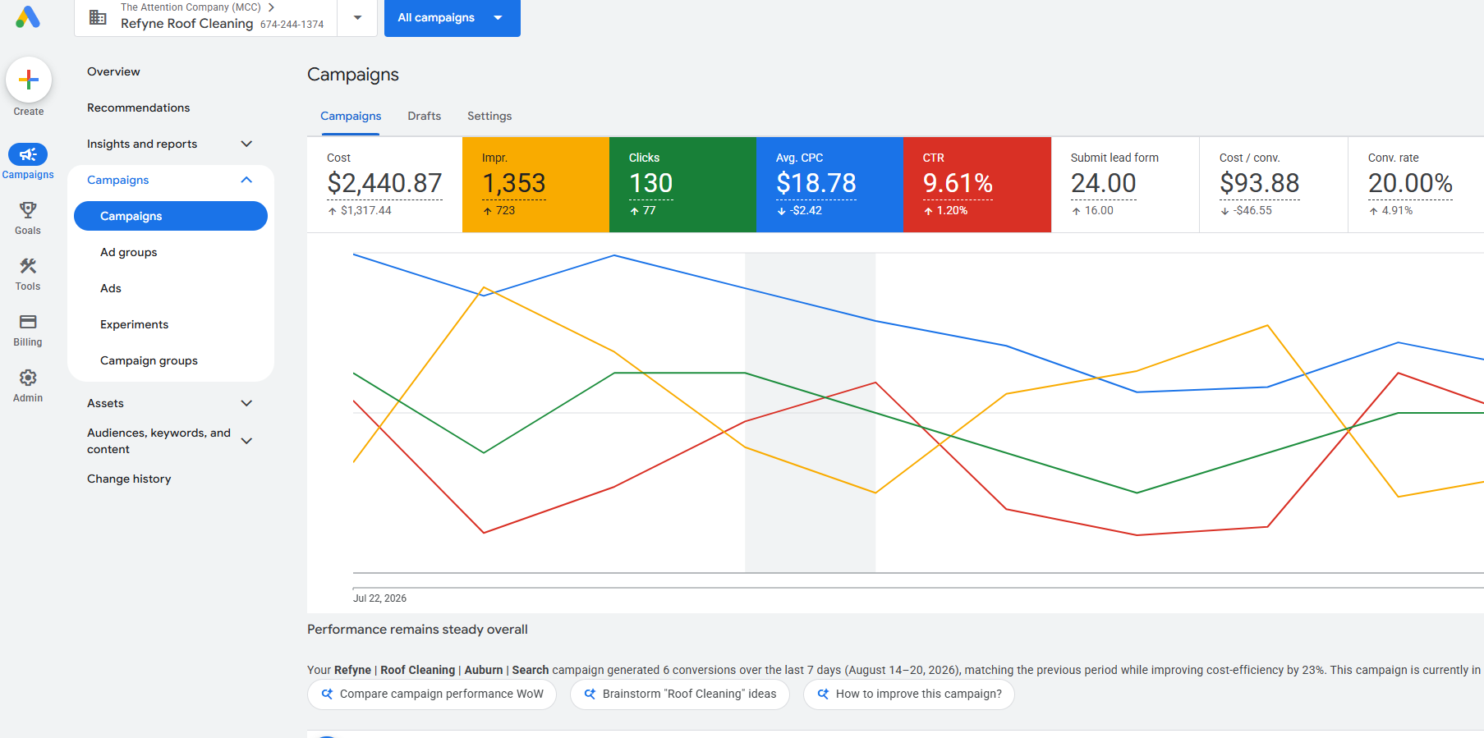Click the Submit lead form card
This screenshot has height=738, width=1484.
click(1125, 185)
